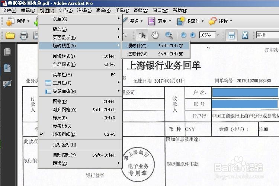Expand the Read Out Loud (朗读) submenu
Viewport: 279px width, 186px height.
[81, 163]
